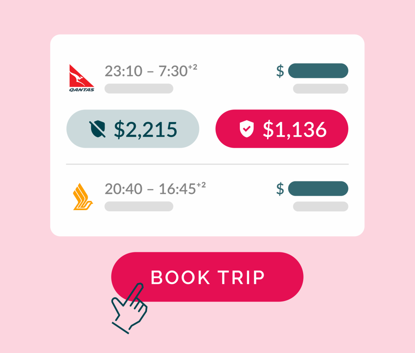415x353 pixels.
Task: Select the protected $1,136 fare option
Action: 282,129
